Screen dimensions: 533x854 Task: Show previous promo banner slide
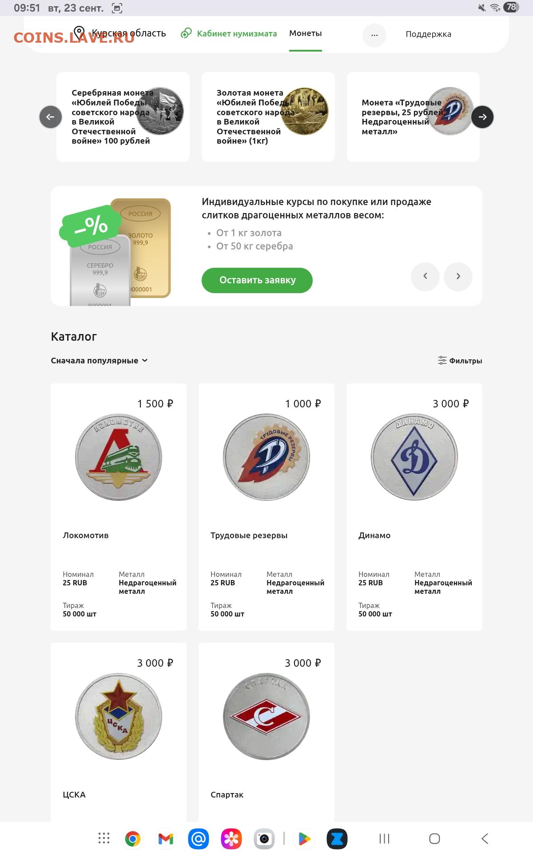(x=425, y=276)
